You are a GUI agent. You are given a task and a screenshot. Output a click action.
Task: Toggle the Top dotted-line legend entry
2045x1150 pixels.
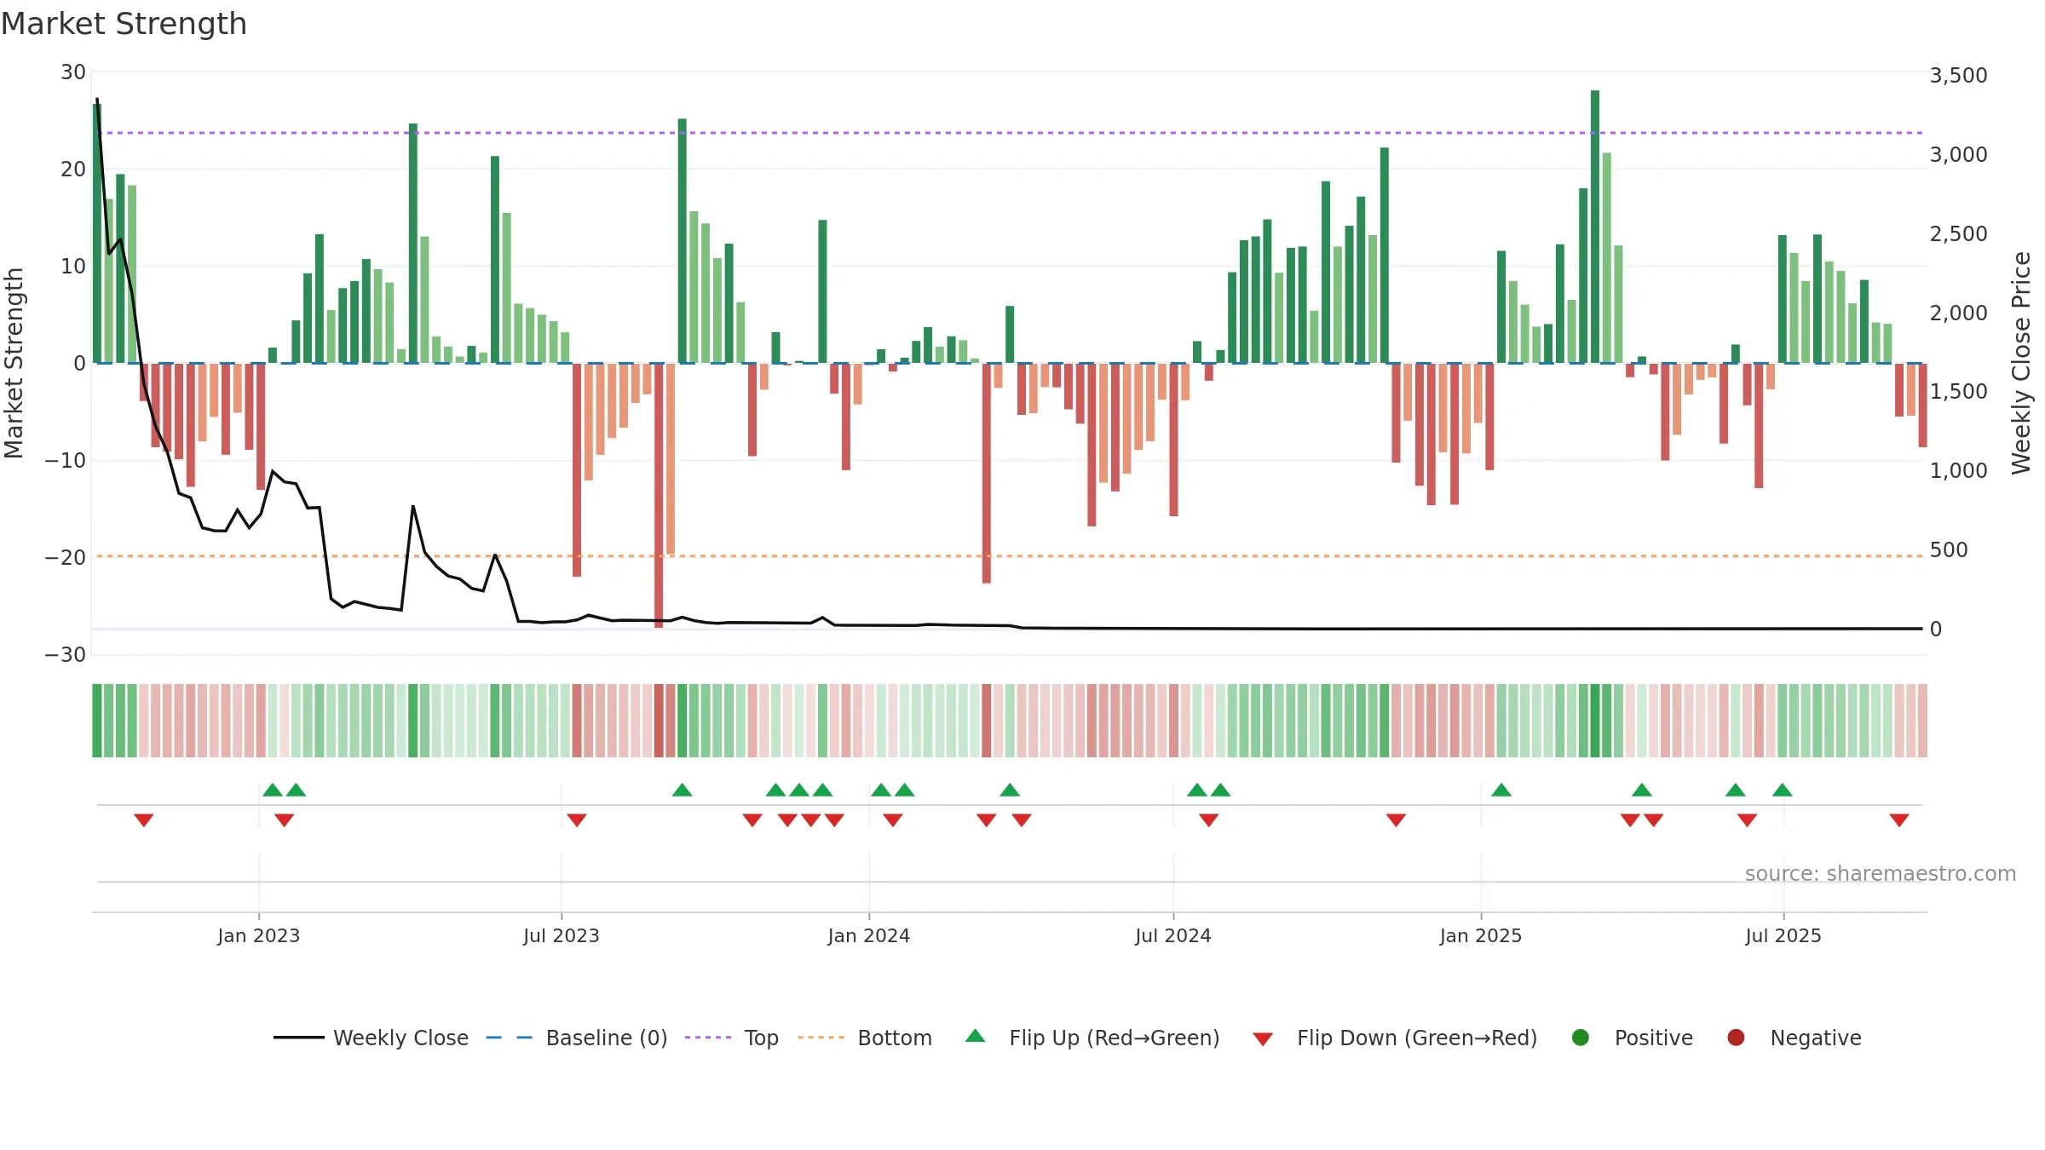[732, 1038]
